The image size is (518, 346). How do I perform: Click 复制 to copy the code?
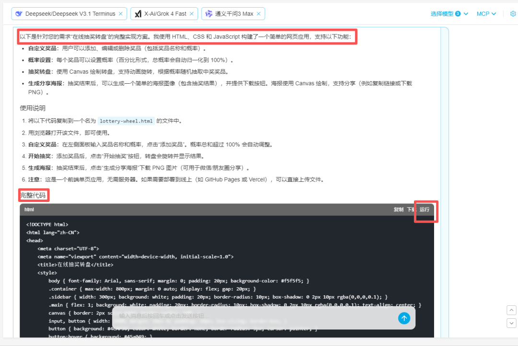[399, 210]
